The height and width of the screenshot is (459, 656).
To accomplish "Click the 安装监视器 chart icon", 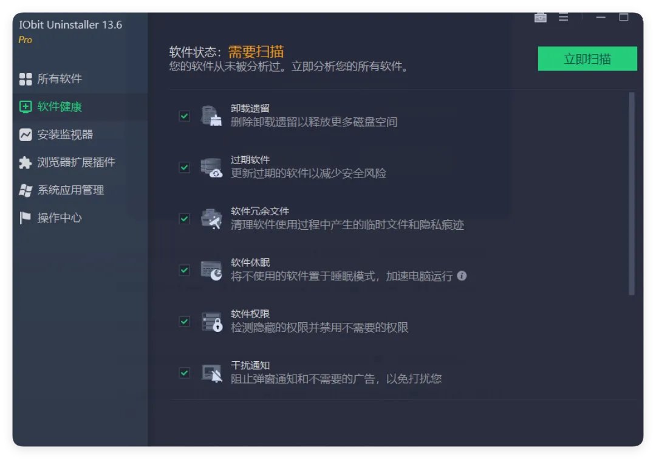I will point(26,134).
